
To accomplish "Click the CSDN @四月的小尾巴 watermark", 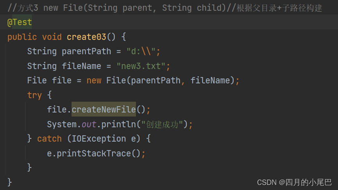I will click(294, 182).
